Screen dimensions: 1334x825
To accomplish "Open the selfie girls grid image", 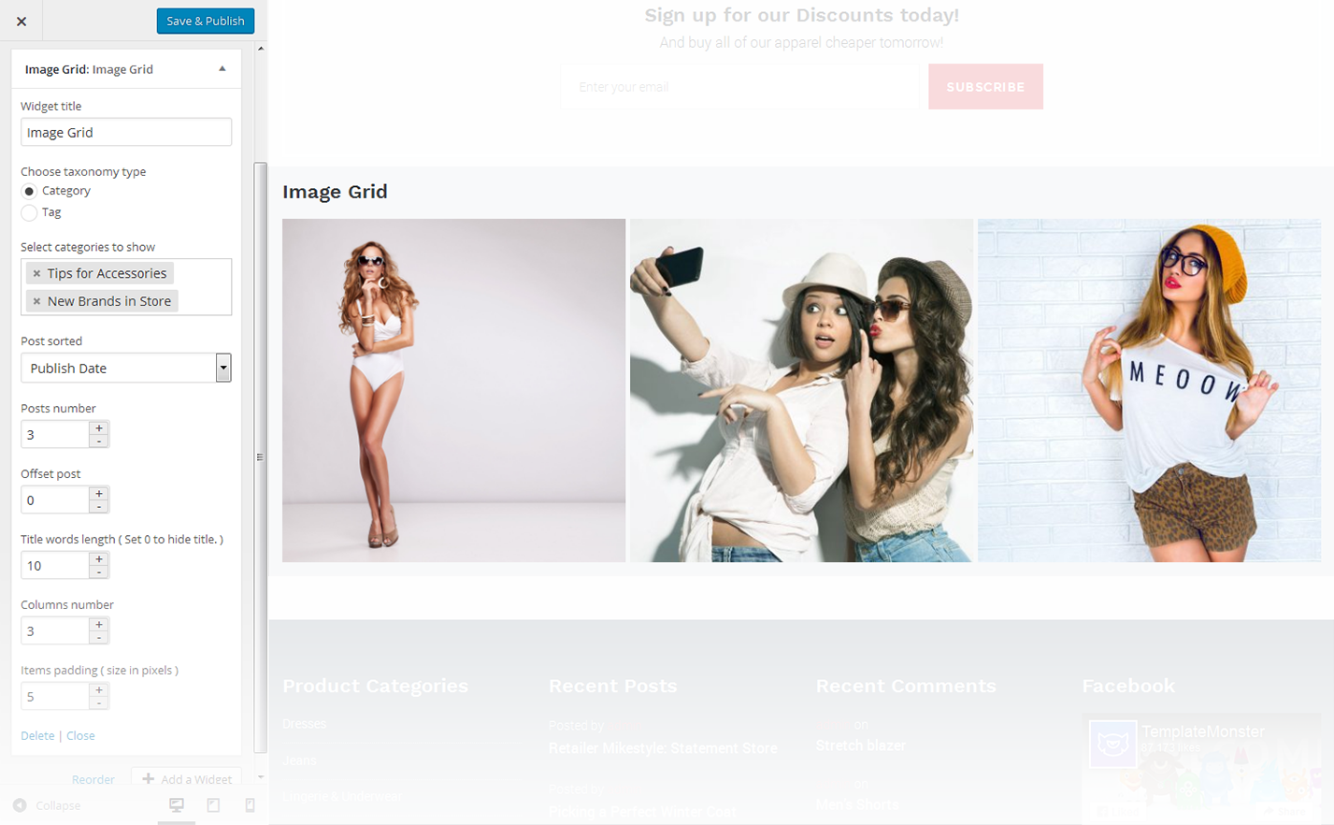I will (x=801, y=390).
